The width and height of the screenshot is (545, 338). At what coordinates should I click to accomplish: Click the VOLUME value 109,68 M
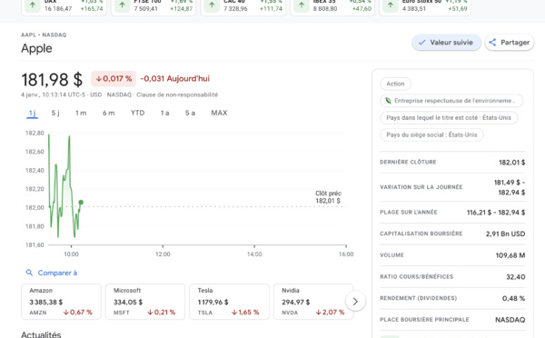510,255
